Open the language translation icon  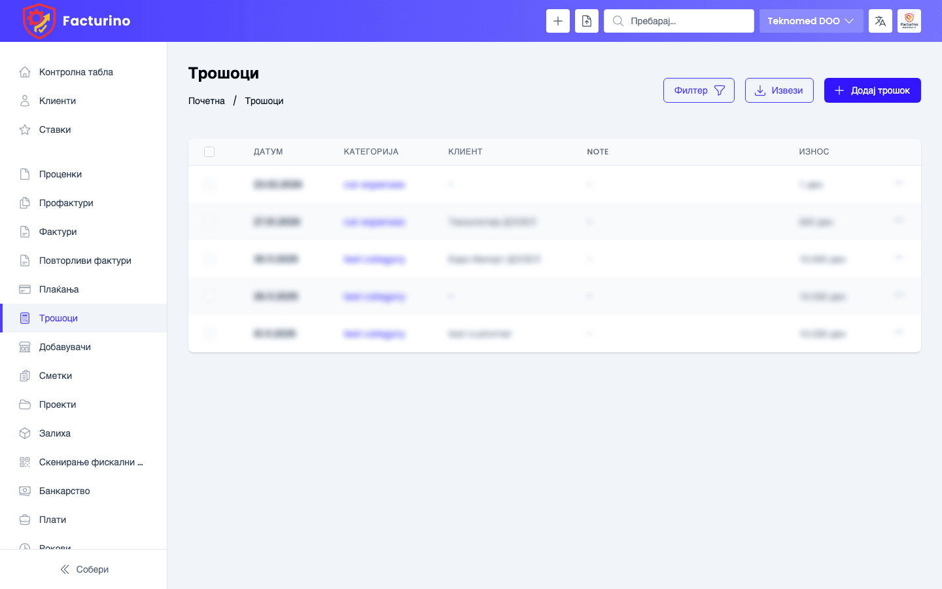[x=881, y=21]
